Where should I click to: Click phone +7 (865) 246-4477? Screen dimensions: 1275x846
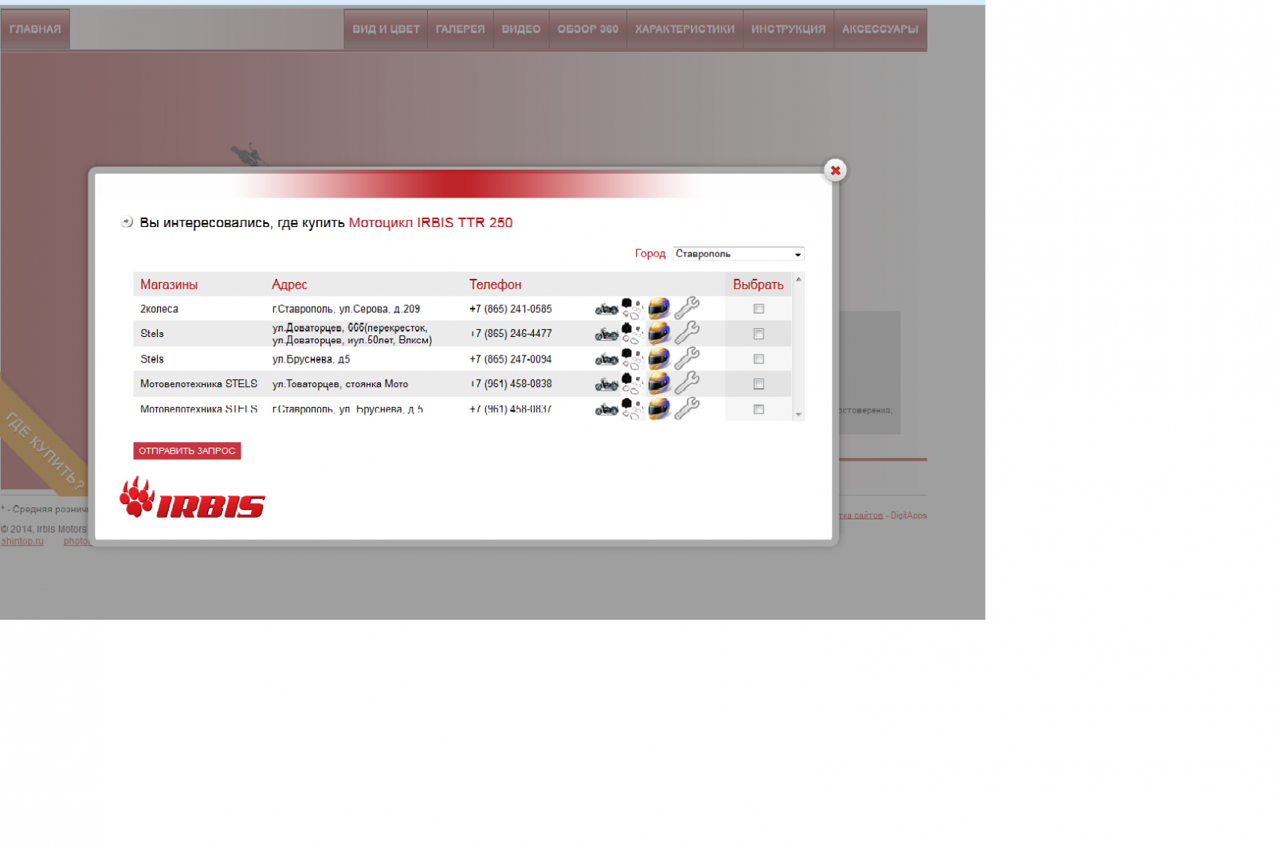(510, 334)
